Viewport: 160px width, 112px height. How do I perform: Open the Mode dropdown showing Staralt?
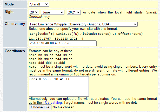click(x=39, y=4)
